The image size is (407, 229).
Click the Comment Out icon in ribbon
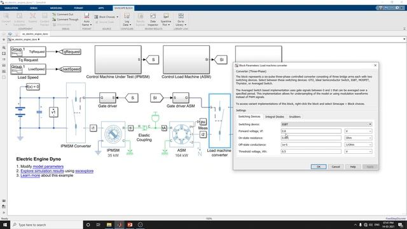pos(54,14)
